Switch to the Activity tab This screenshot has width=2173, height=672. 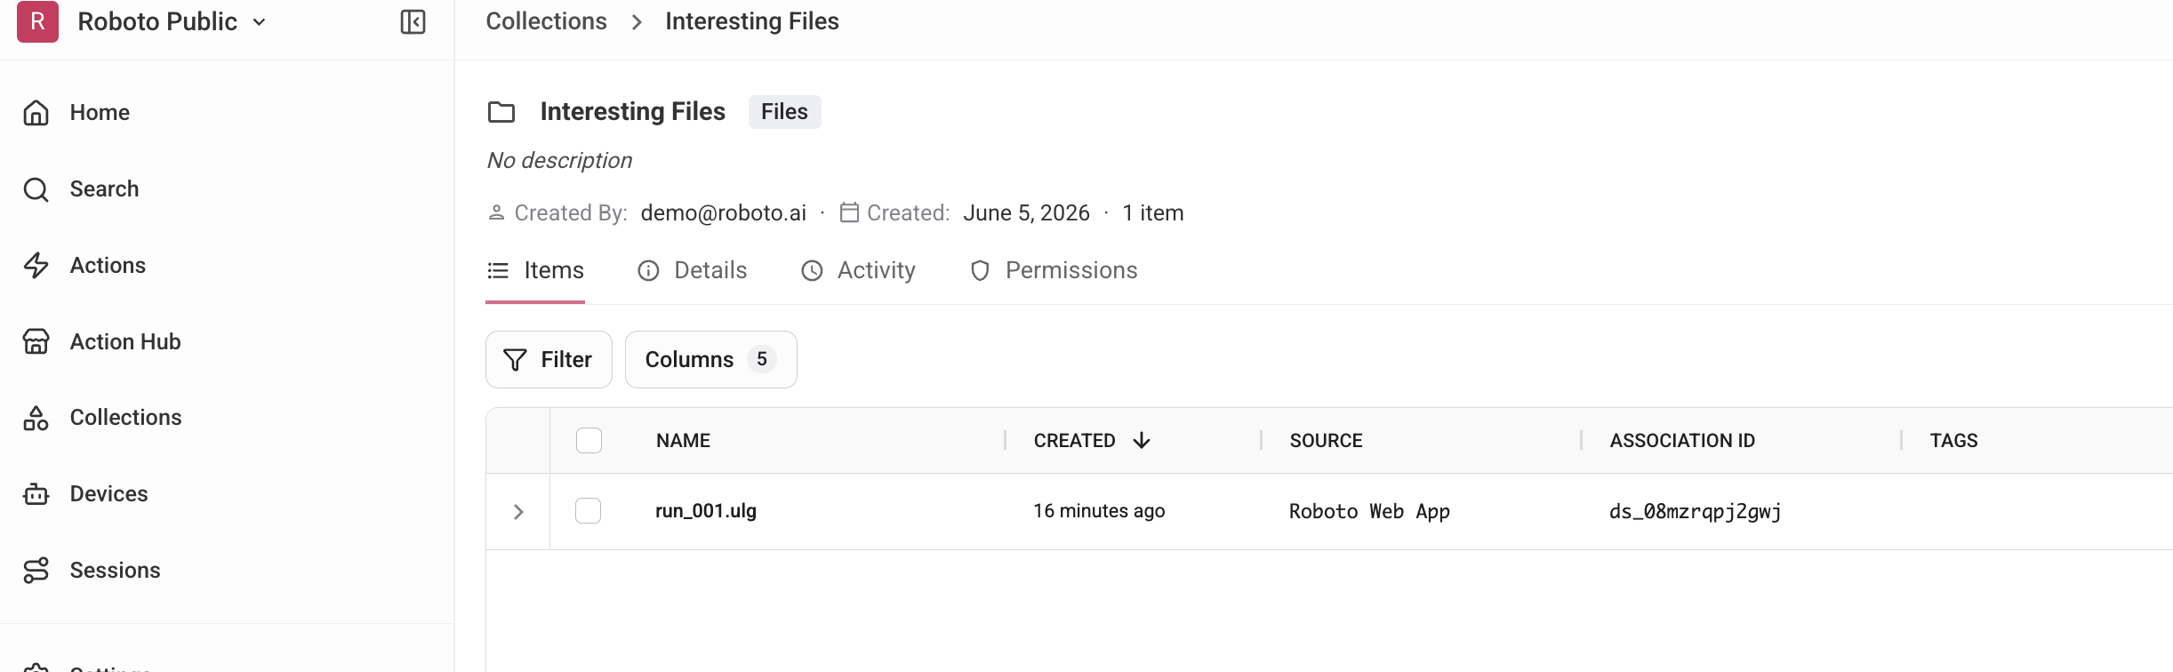(x=858, y=270)
